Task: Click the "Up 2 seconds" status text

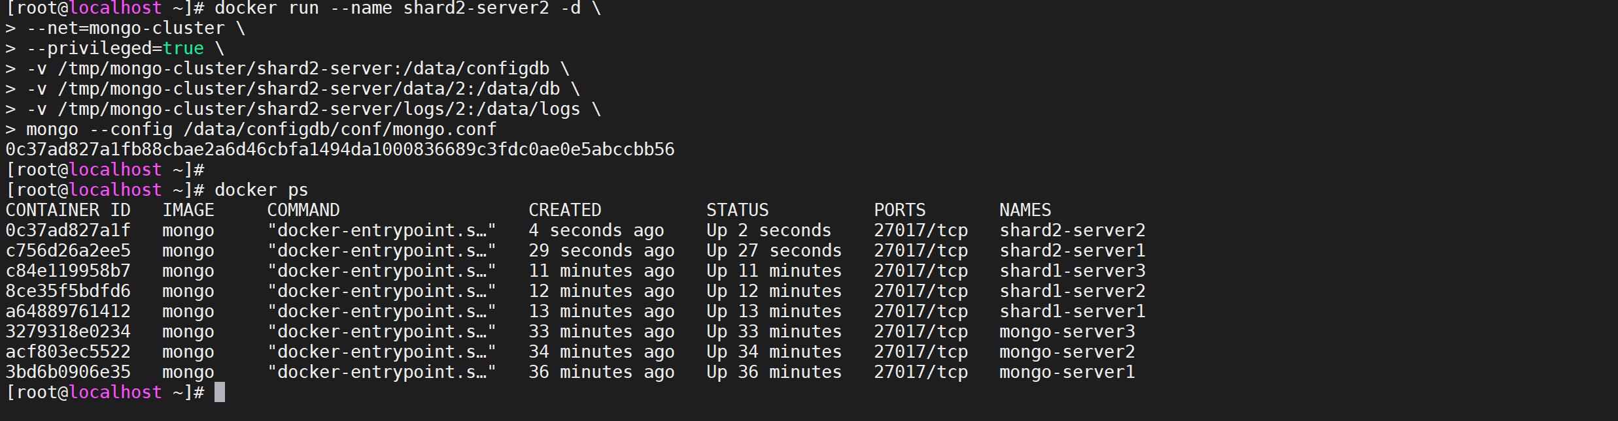Action: point(768,230)
